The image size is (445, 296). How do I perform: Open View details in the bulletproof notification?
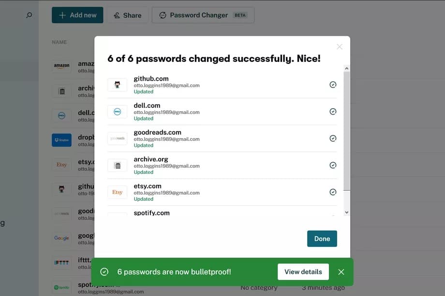[303, 272]
